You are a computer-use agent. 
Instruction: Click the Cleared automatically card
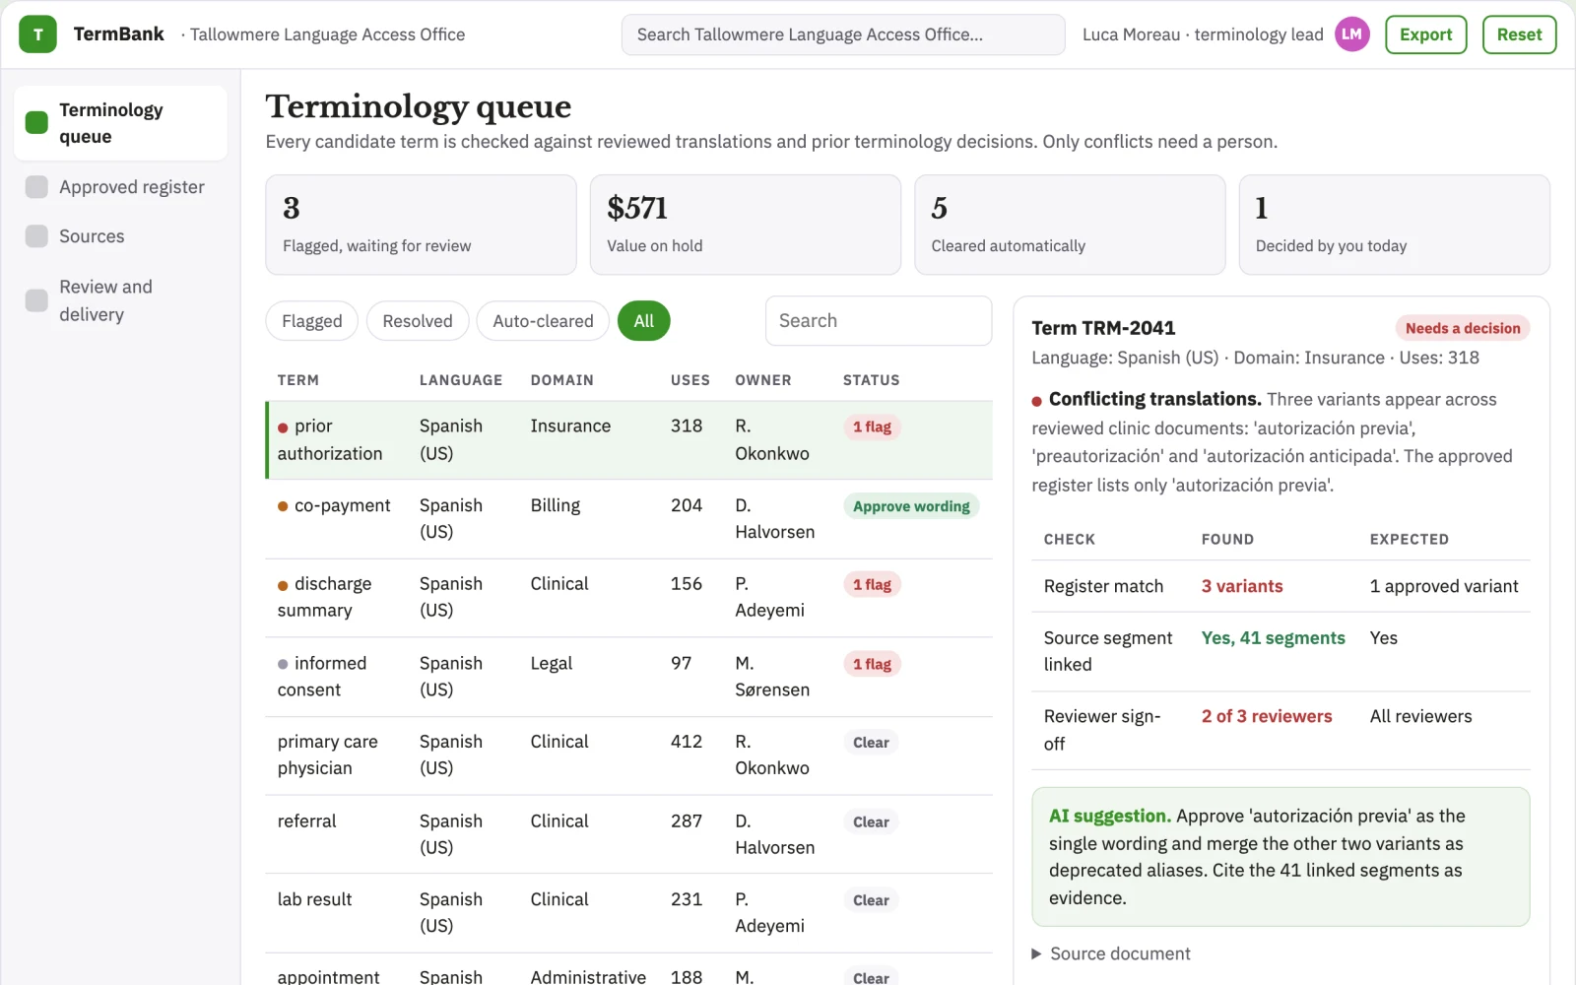1070,225
